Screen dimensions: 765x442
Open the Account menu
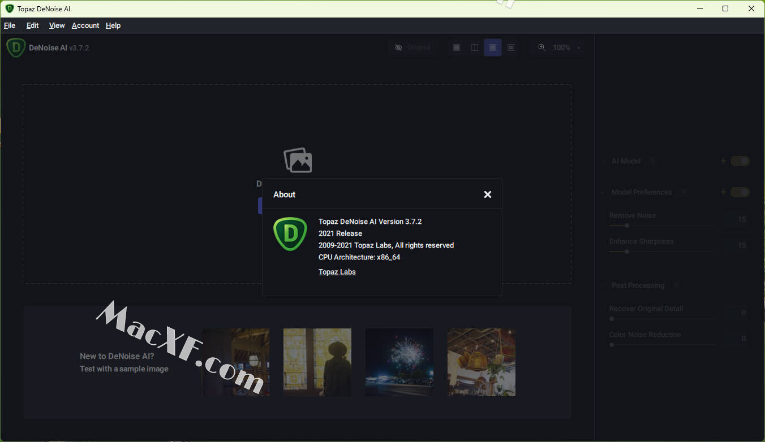pos(85,25)
